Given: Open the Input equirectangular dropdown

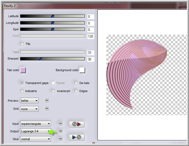Looking at the screenshot, I should 36,124.
